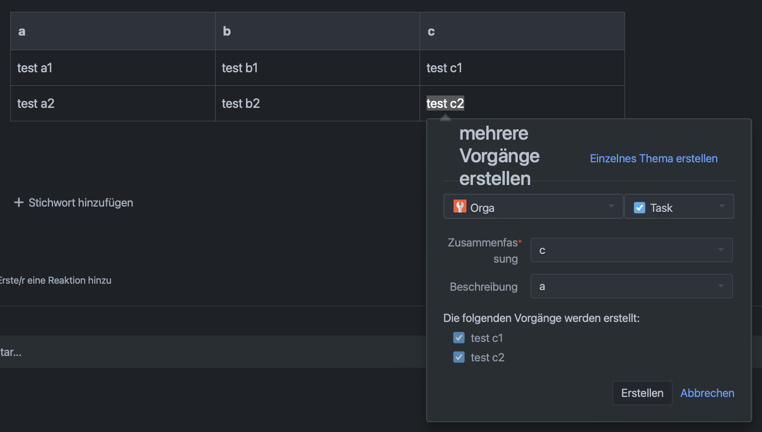Open the Task issue type dropdown

[679, 207]
